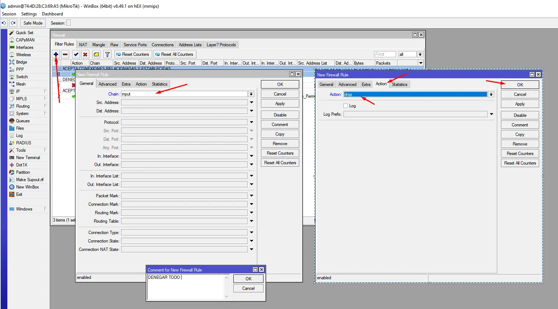Open Wireless from the sidebar
The image size is (558, 309).
pyautogui.click(x=23, y=55)
